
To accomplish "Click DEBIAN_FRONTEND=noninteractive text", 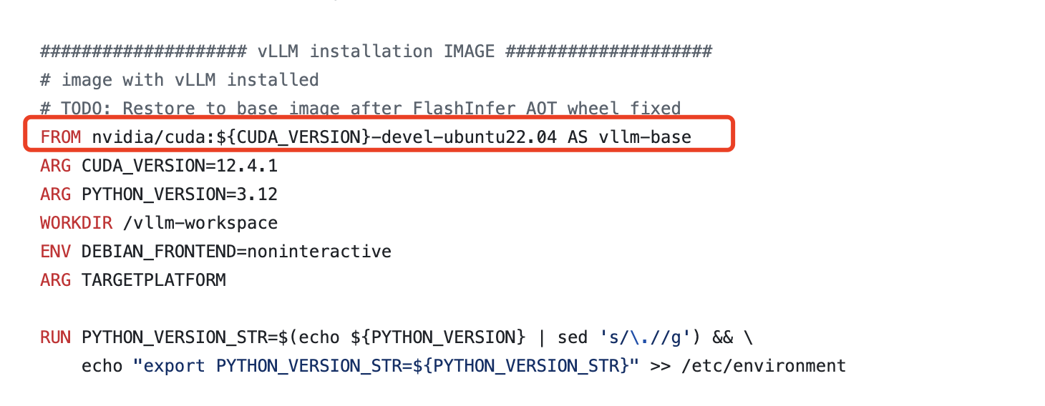I will pyautogui.click(x=237, y=252).
